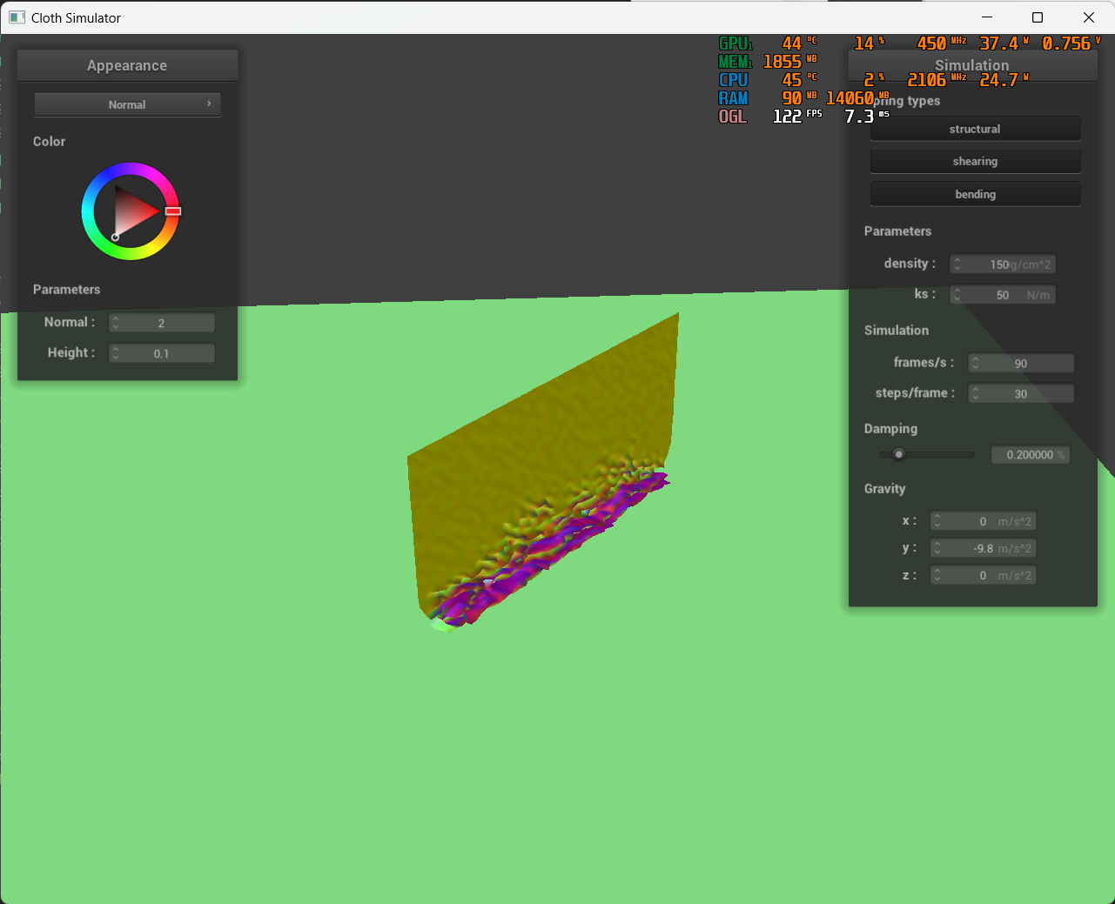
Task: Click the Normal parameter input field
Action: click(162, 323)
